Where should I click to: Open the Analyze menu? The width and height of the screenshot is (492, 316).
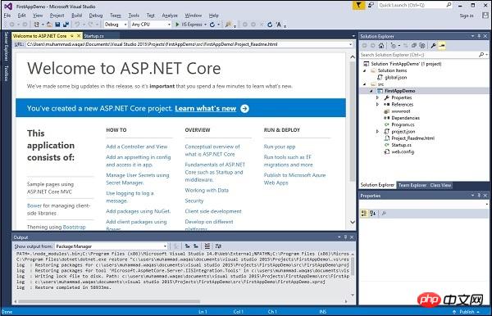click(170, 16)
